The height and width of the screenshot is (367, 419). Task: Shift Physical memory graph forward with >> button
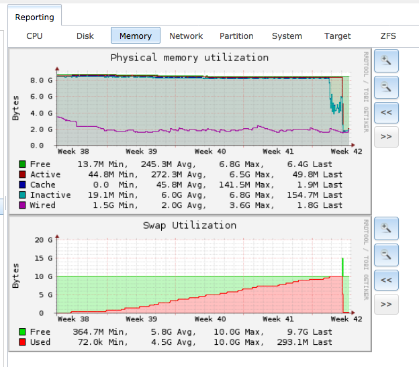[386, 136]
